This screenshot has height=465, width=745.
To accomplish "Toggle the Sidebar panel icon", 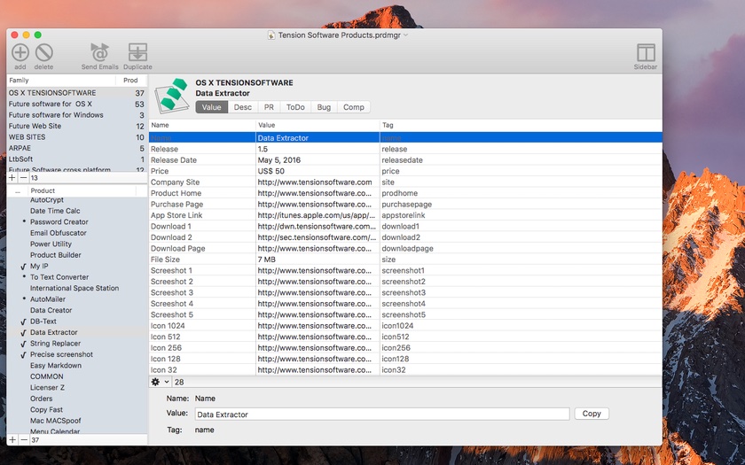I will [x=646, y=53].
